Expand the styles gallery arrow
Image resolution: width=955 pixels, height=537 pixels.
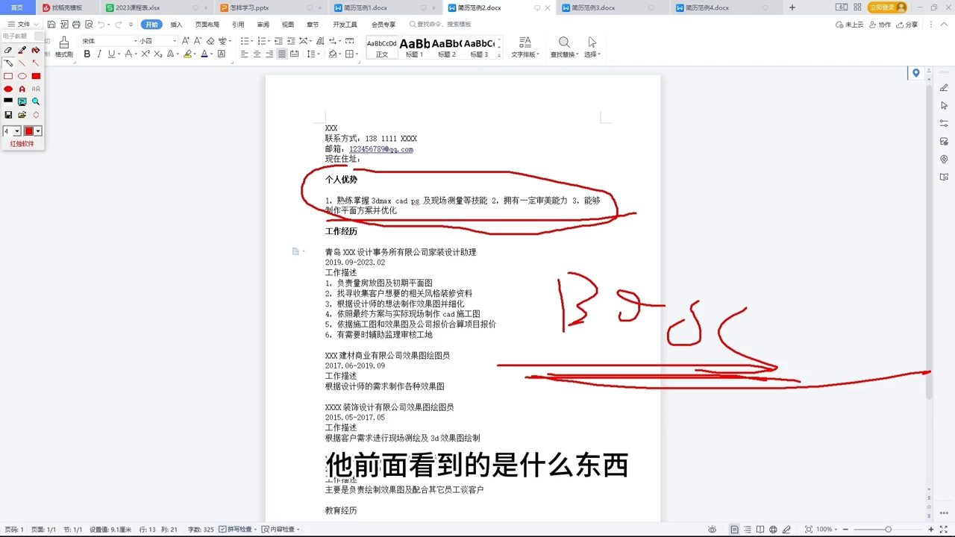pos(498,54)
